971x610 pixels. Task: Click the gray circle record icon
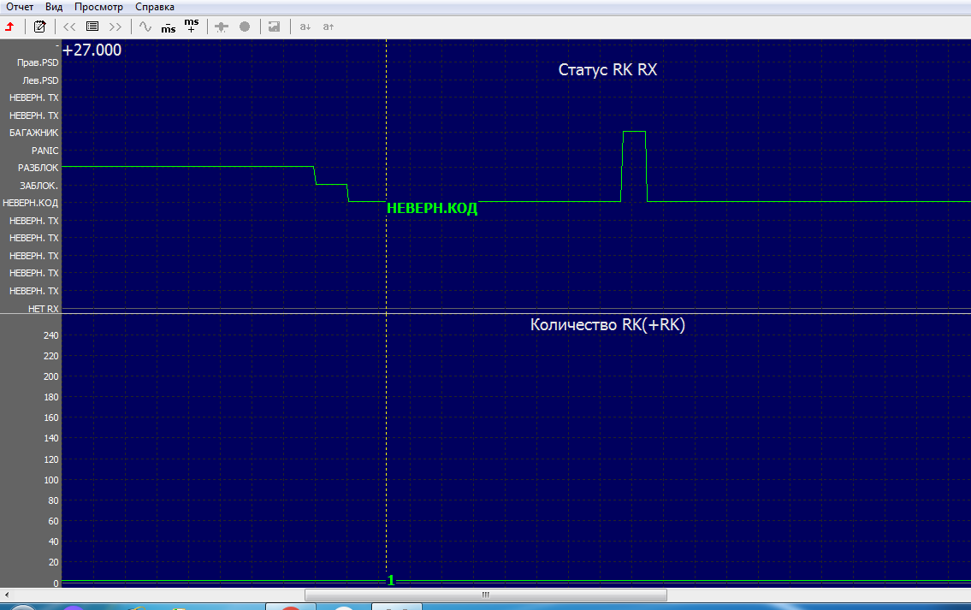[245, 27]
